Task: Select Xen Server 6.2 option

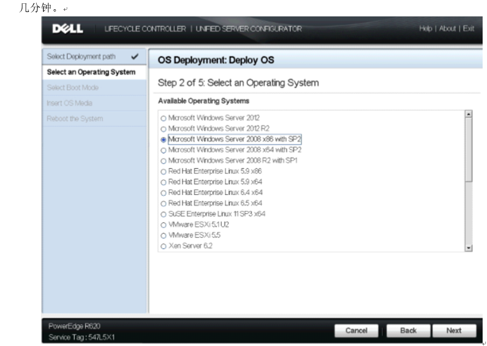Action: (x=163, y=247)
